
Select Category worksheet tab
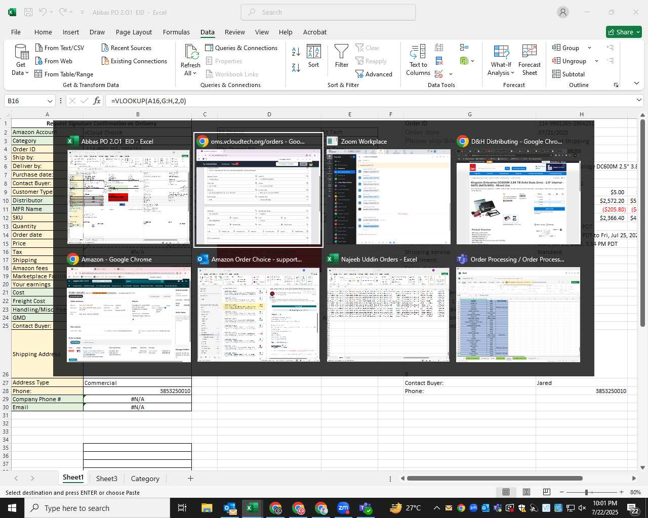[x=145, y=478]
